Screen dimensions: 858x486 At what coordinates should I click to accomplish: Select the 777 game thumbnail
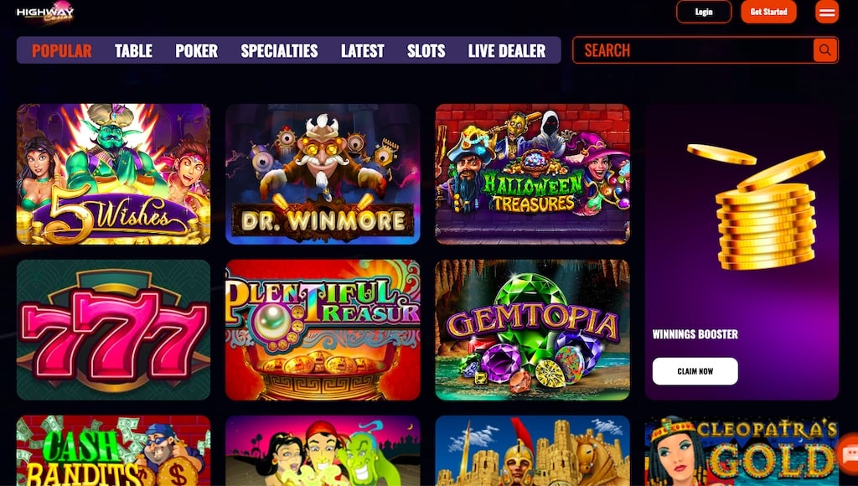point(113,330)
